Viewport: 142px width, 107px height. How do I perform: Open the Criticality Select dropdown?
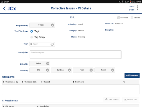click(x=40, y=64)
